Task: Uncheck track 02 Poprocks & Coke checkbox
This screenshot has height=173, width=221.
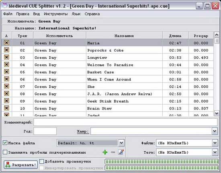Action: (6, 50)
